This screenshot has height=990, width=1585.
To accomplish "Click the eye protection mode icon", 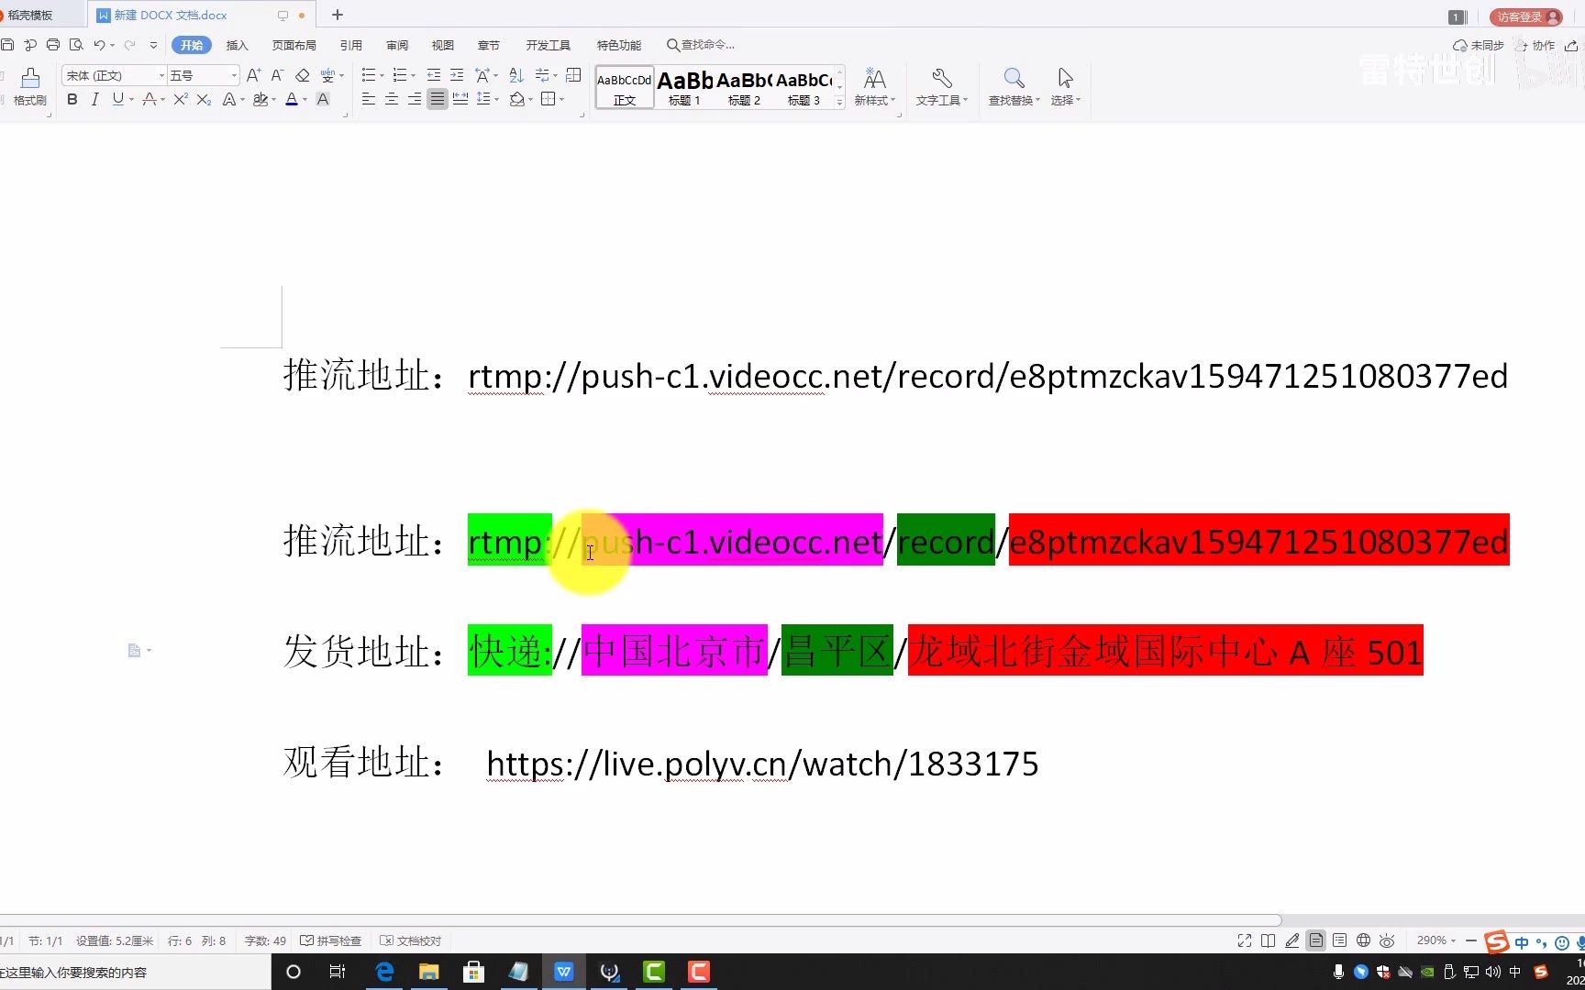I will [1387, 940].
